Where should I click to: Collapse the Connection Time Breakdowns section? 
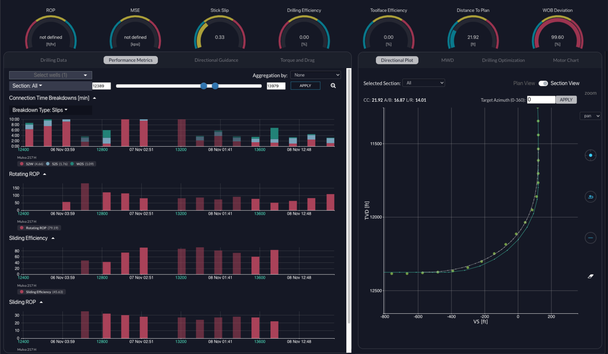pos(94,98)
